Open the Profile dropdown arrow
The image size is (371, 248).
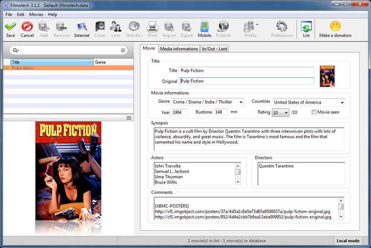[257, 24]
